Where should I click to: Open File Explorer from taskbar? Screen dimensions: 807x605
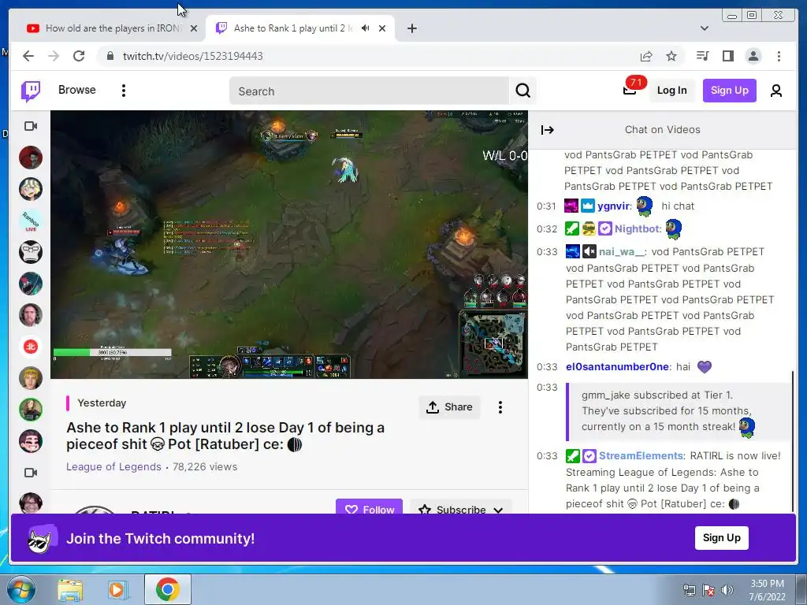point(70,590)
